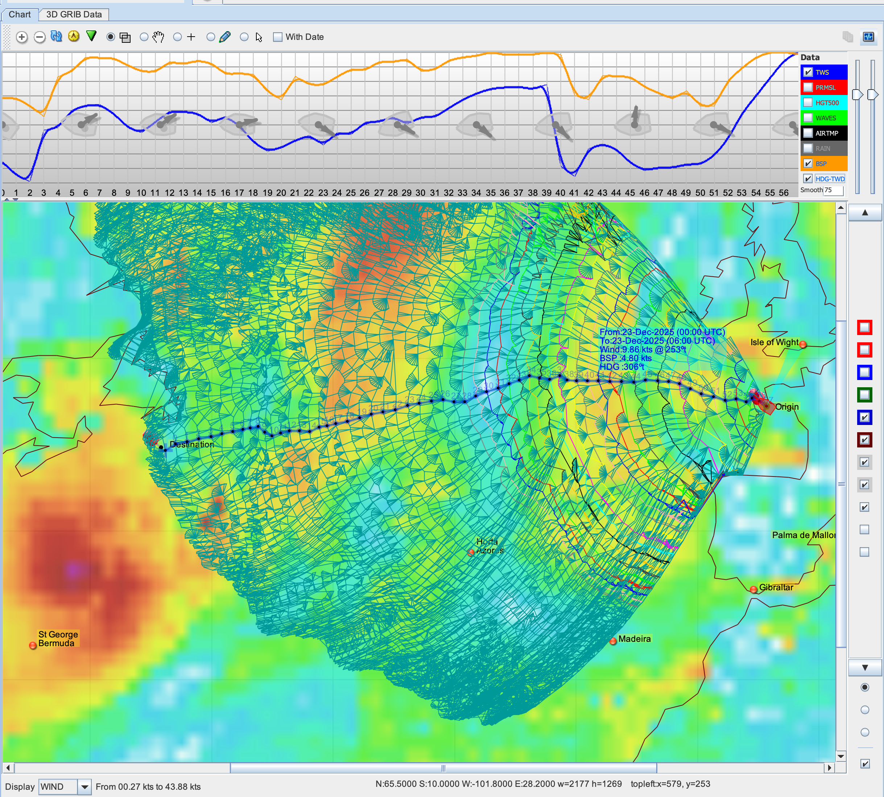Click the zoom out minus icon
Screen dimensions: 884x797
pos(40,37)
